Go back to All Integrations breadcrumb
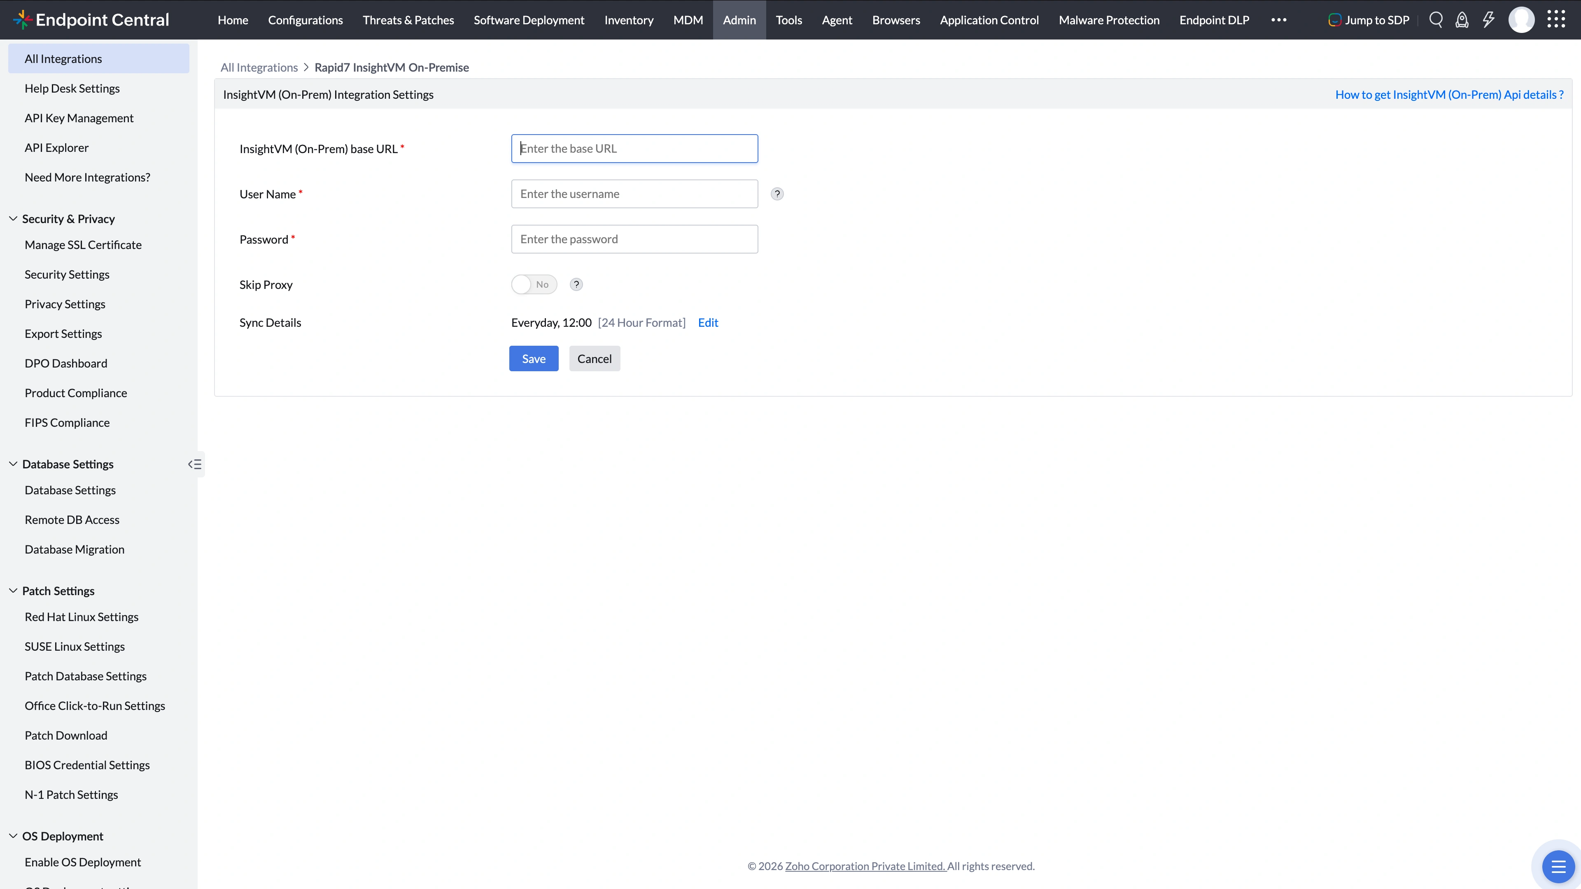Screen dimensions: 1581x889 point(259,67)
